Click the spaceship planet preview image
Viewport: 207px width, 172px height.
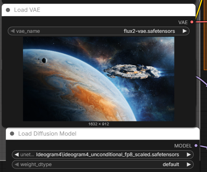click(99, 79)
